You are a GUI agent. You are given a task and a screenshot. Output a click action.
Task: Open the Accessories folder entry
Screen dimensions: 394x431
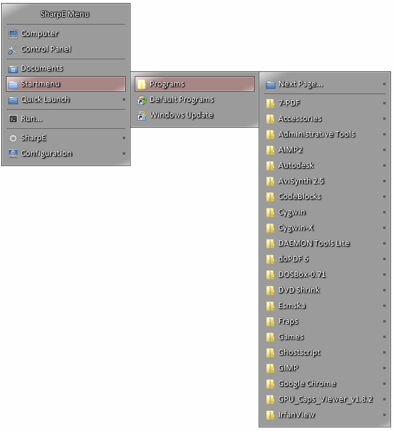pos(325,119)
